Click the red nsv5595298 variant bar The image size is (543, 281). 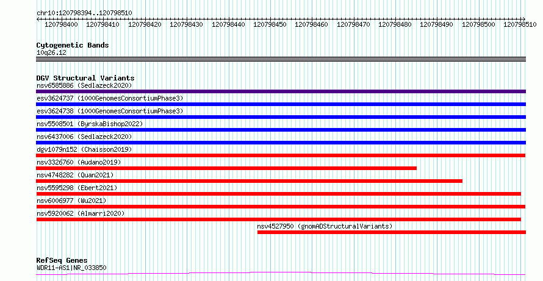click(x=278, y=194)
